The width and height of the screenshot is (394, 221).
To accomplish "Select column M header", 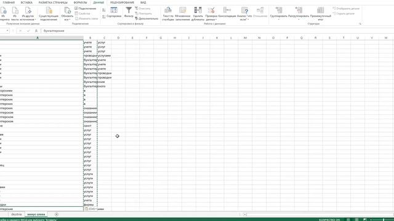I will (245, 38).
